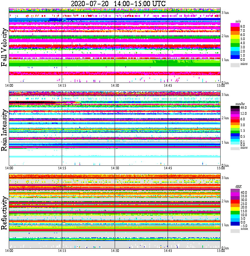Click "15.0" in the Reflectivity legend

tap(244, 211)
